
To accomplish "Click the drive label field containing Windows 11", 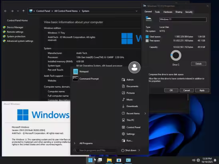I will (183, 20).
